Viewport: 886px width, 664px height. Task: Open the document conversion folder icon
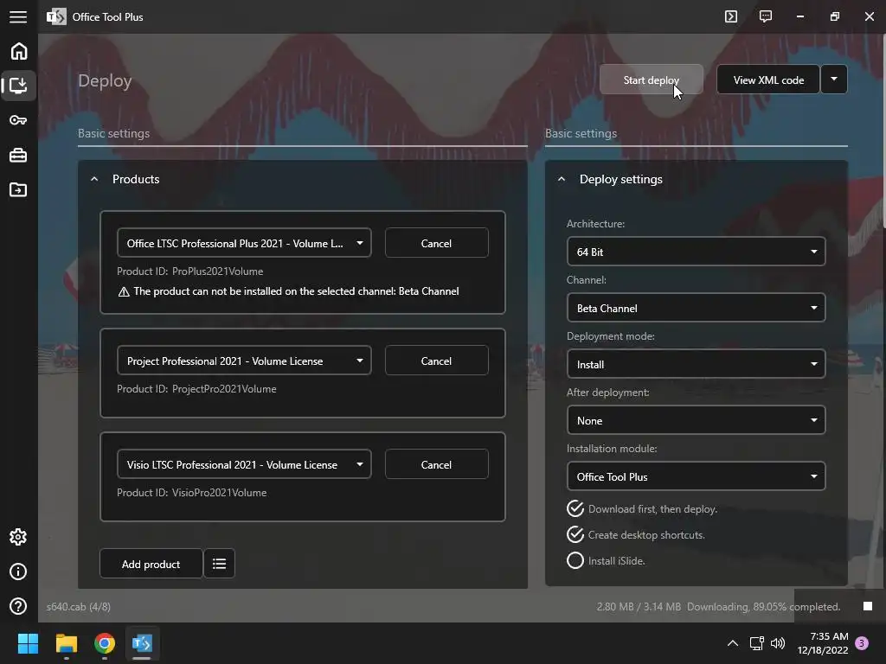tap(18, 189)
